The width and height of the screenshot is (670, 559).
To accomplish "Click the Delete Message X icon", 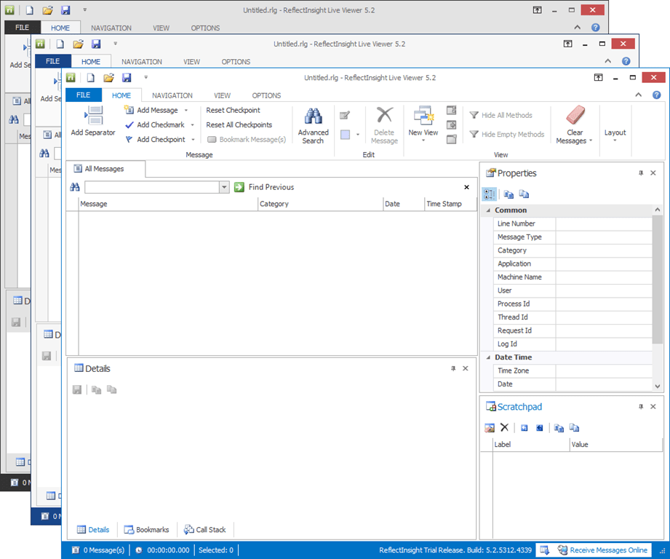I will pos(385,115).
